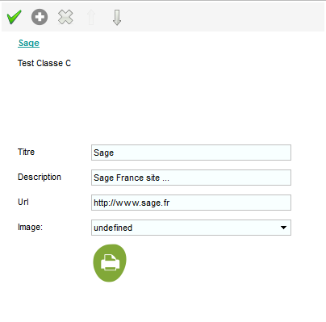The image size is (326, 322).
Task: Expand the Image list via its black arrow
Action: point(283,228)
